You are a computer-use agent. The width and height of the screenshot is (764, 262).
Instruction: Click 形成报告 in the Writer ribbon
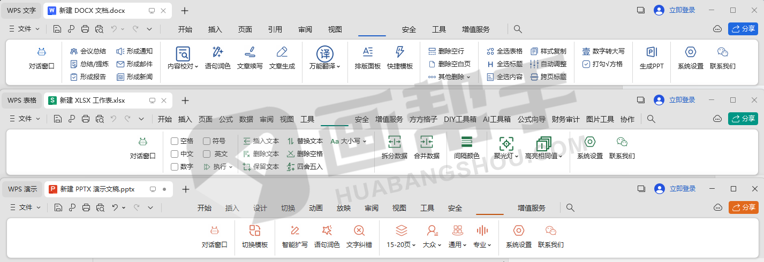88,76
